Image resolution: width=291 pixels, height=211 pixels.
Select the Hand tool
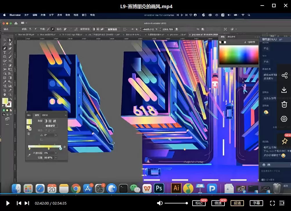[5, 94]
